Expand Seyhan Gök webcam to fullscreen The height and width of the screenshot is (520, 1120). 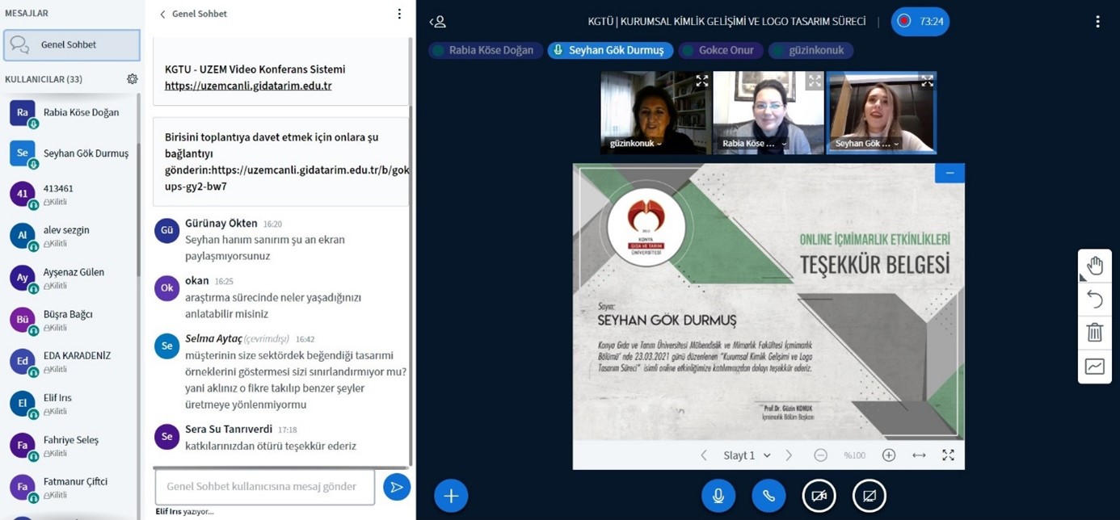[x=927, y=81]
